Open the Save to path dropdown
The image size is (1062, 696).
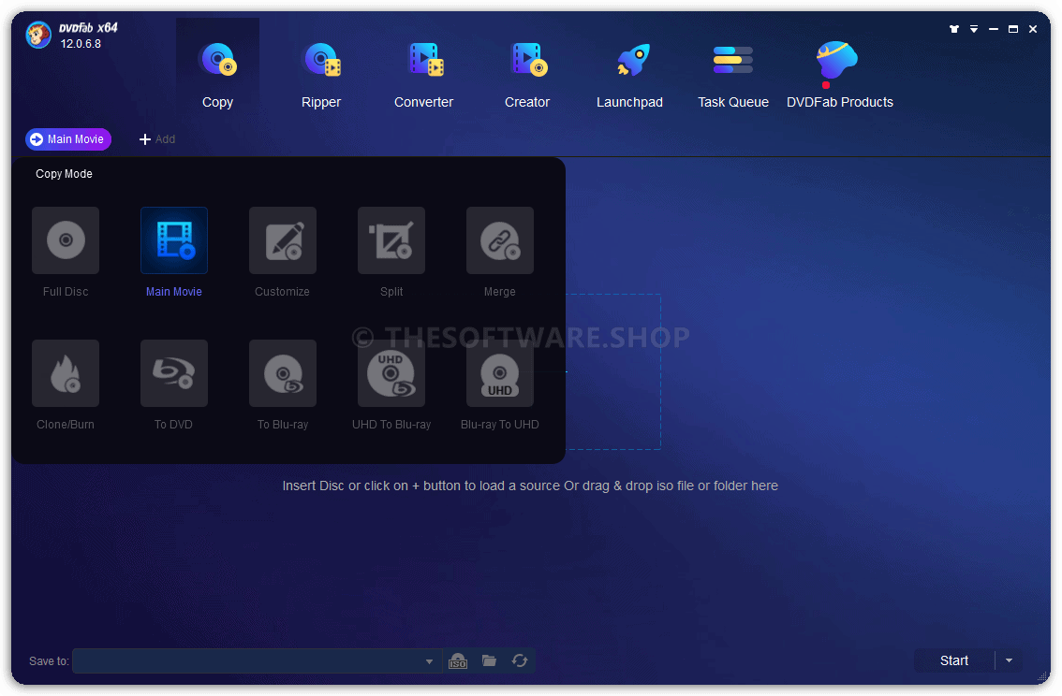tap(429, 661)
